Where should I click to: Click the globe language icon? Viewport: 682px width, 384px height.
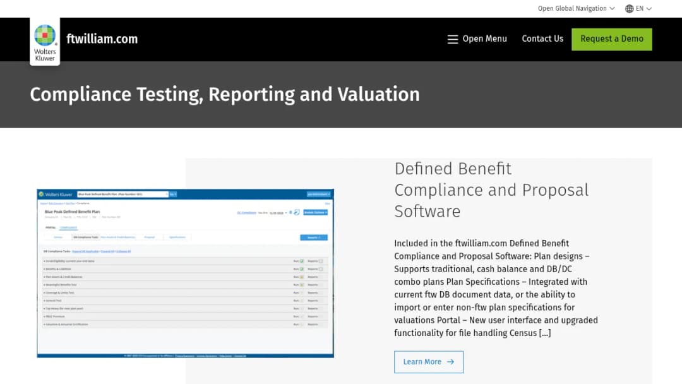click(x=629, y=9)
